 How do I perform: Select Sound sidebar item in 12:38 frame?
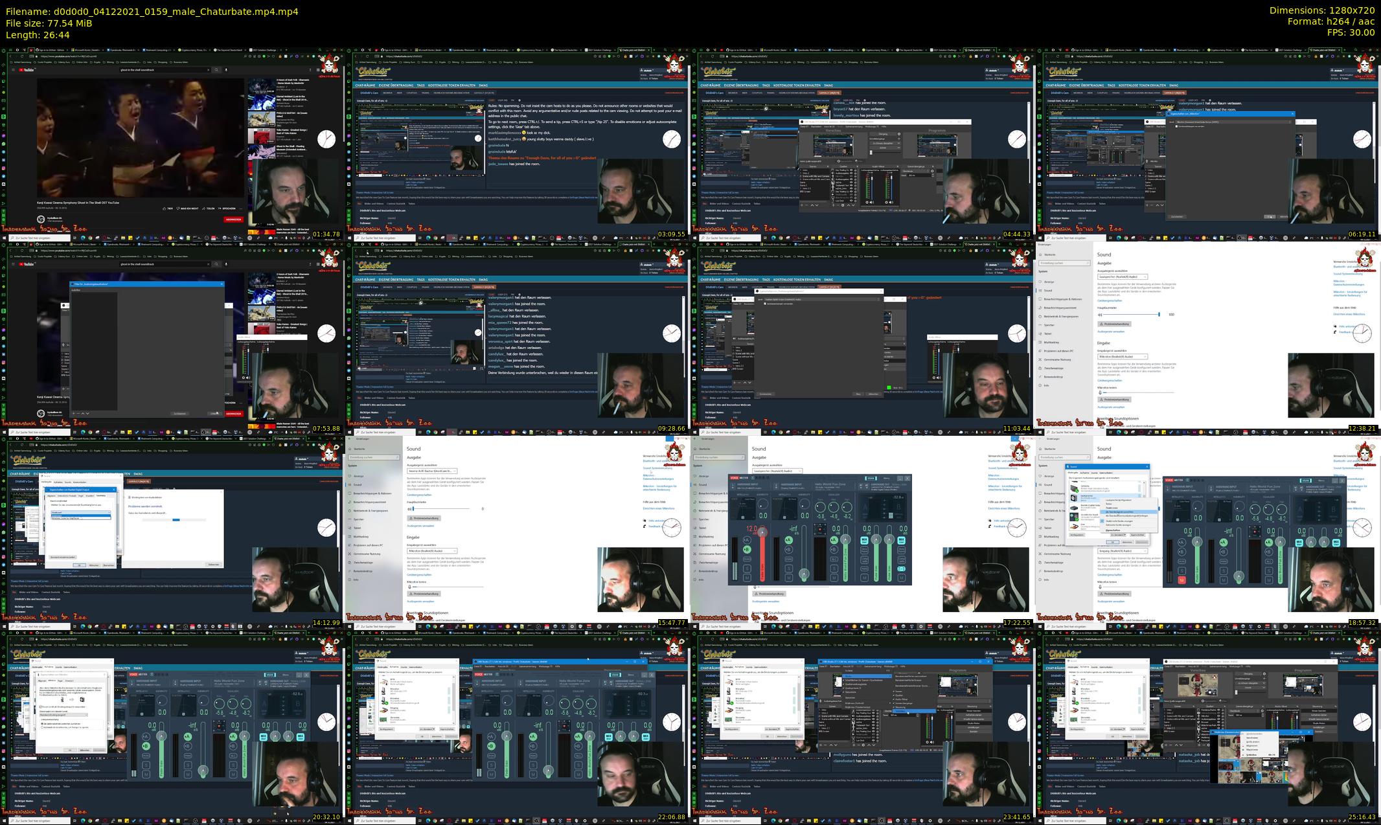(1047, 291)
